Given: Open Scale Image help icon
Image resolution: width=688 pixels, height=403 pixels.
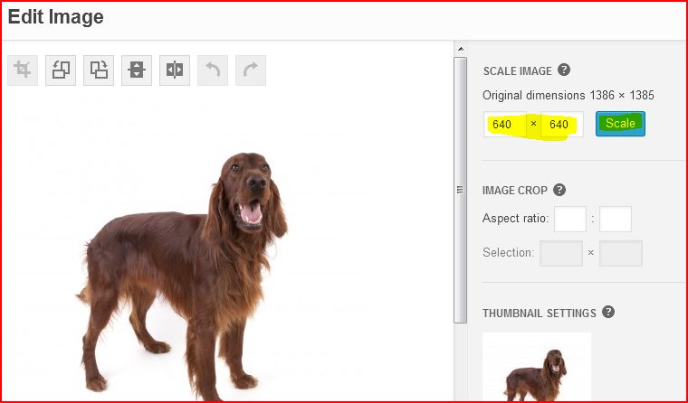Looking at the screenshot, I should click(564, 70).
